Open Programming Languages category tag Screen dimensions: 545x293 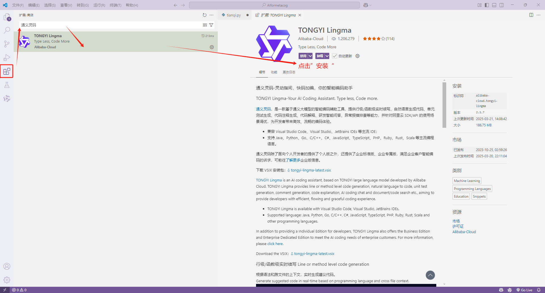(472, 189)
